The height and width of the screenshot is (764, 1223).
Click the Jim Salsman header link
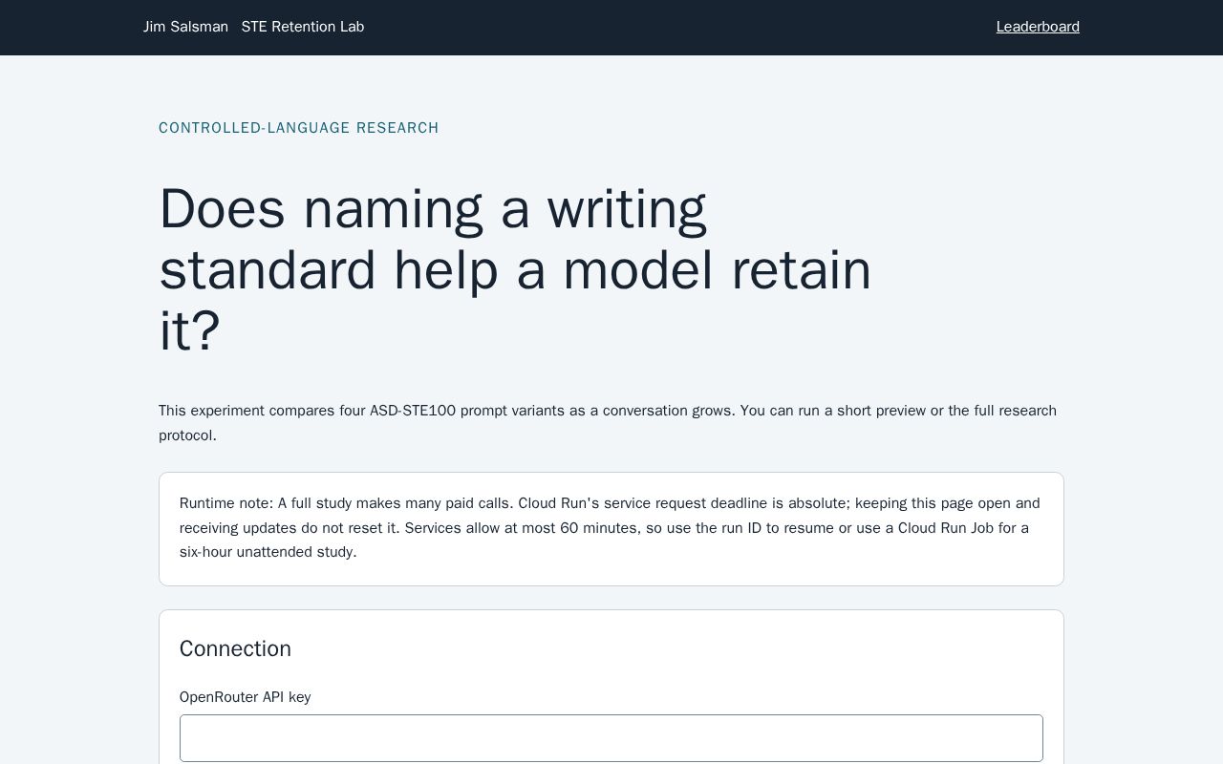(185, 27)
